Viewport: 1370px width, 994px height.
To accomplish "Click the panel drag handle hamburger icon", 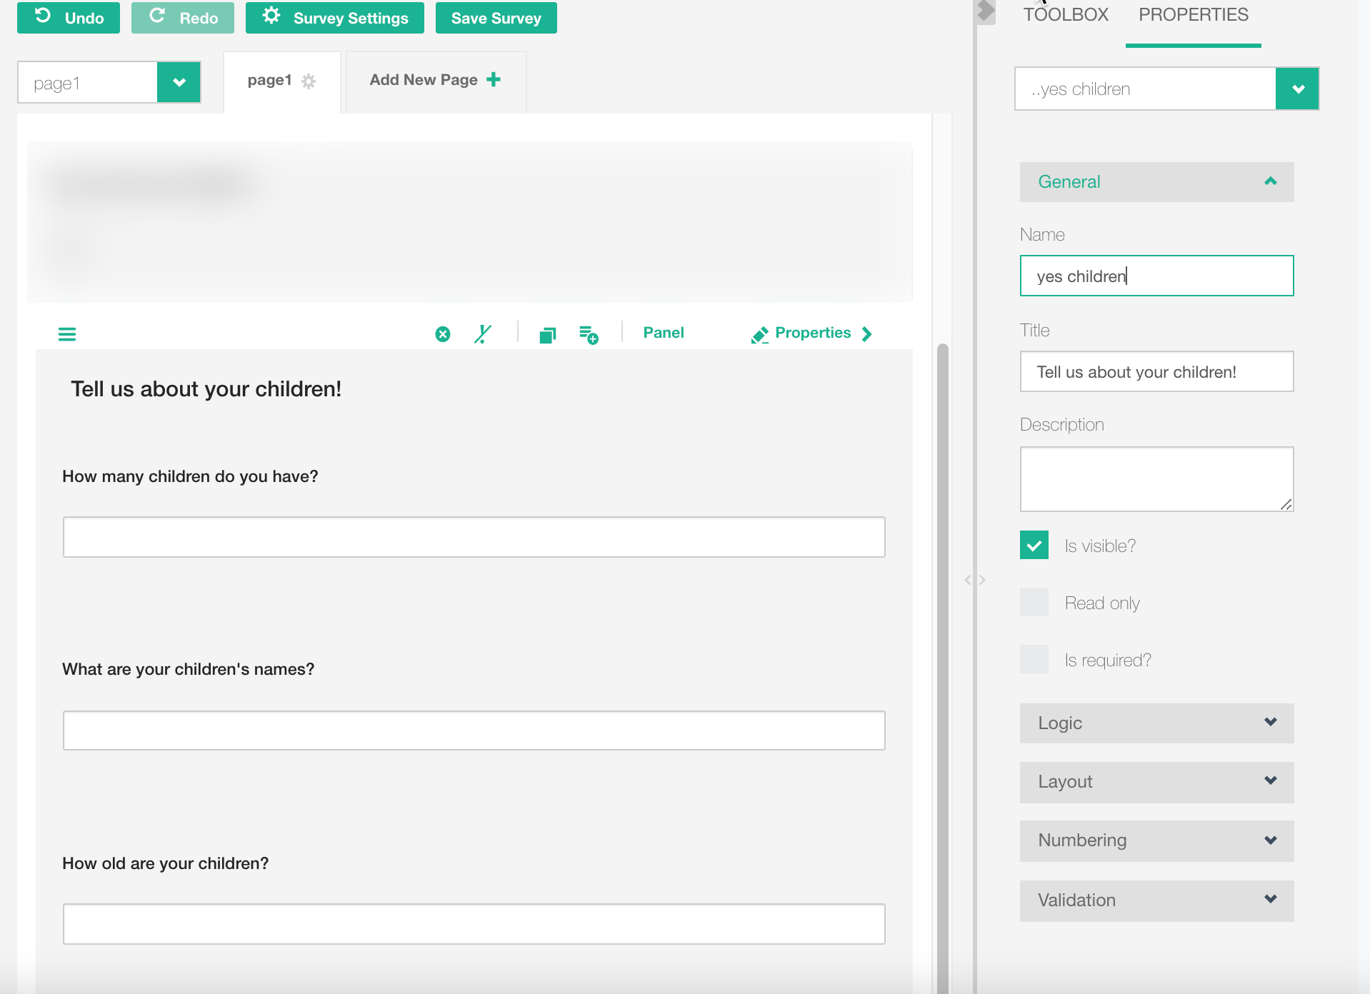I will pyautogui.click(x=67, y=334).
